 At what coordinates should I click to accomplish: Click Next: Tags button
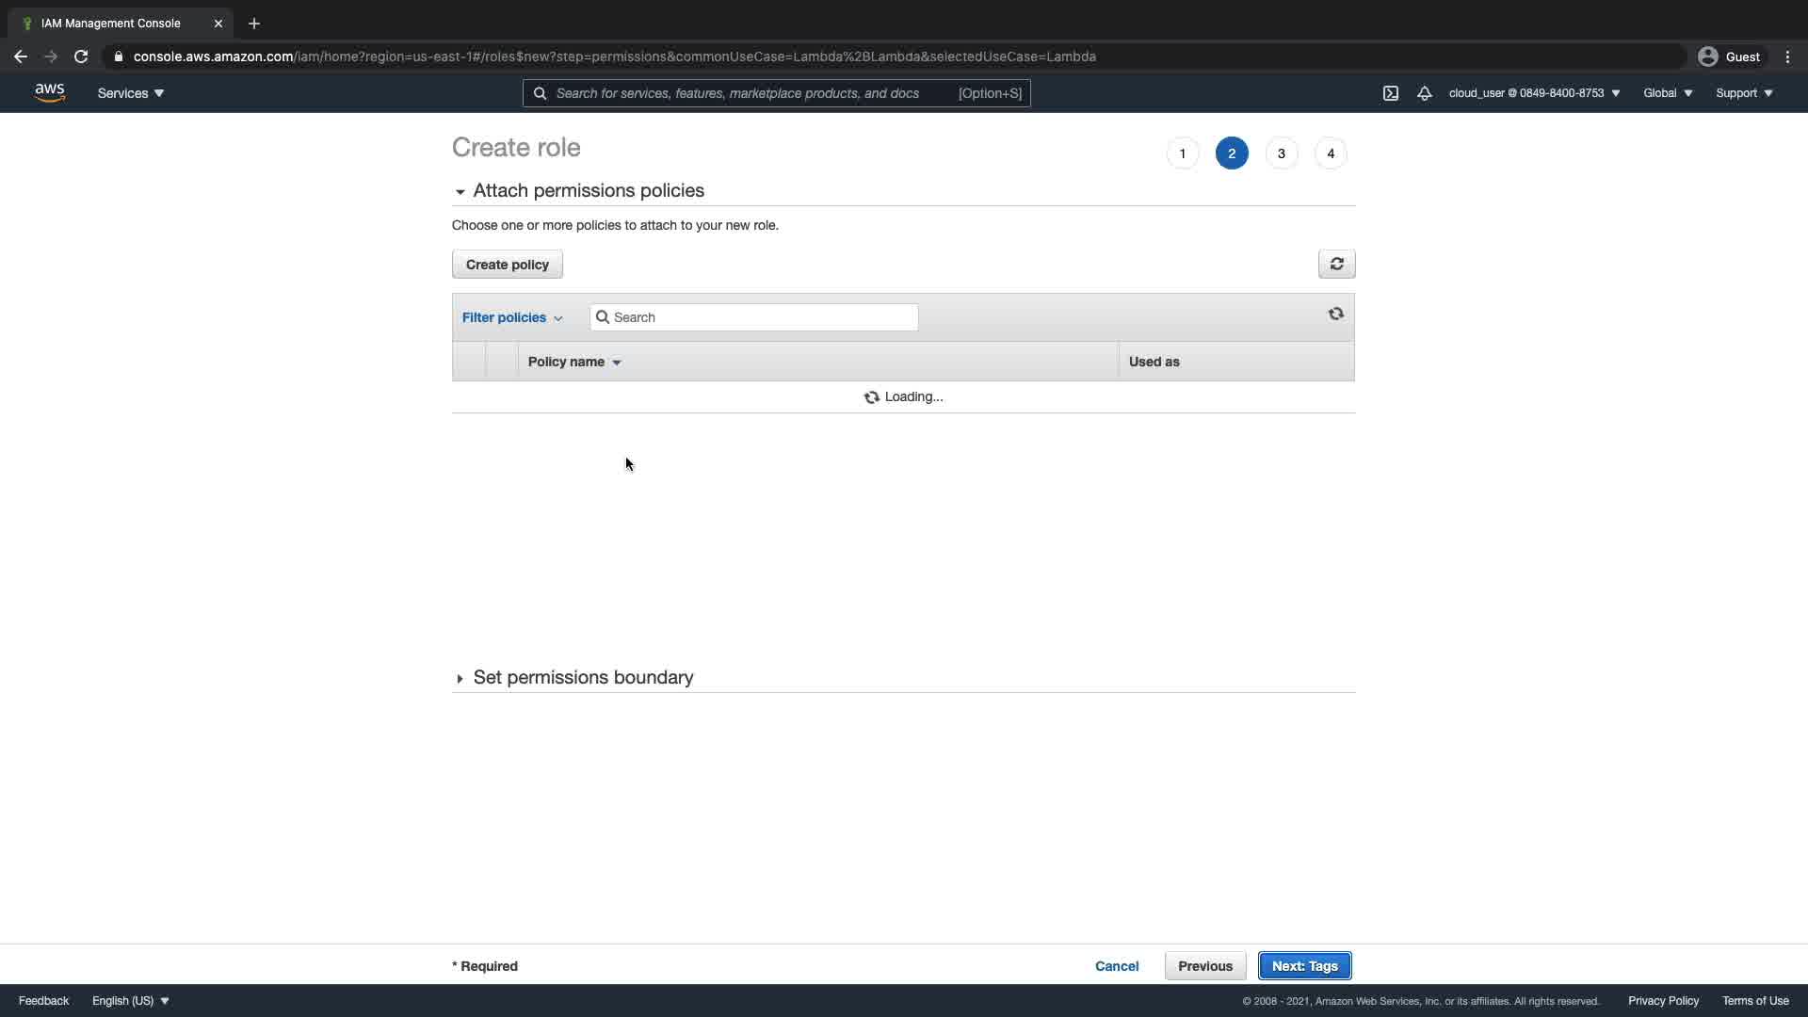click(1304, 966)
